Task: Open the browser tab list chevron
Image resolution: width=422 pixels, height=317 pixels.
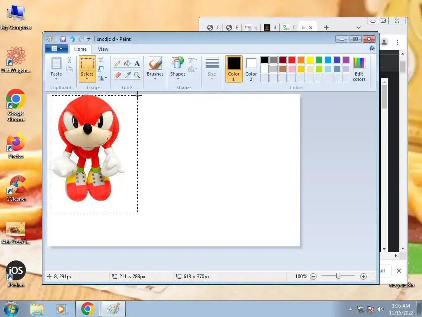Action: coord(358,28)
